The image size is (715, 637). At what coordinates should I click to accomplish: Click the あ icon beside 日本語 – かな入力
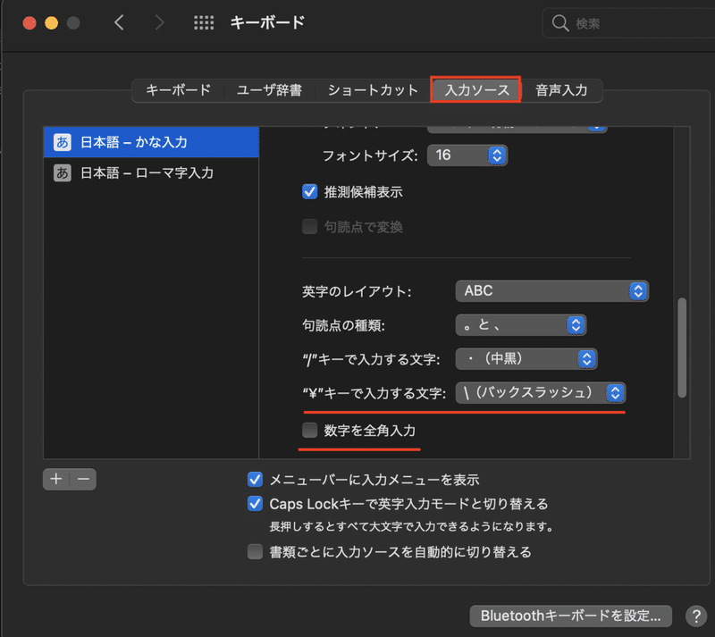pyautogui.click(x=61, y=141)
